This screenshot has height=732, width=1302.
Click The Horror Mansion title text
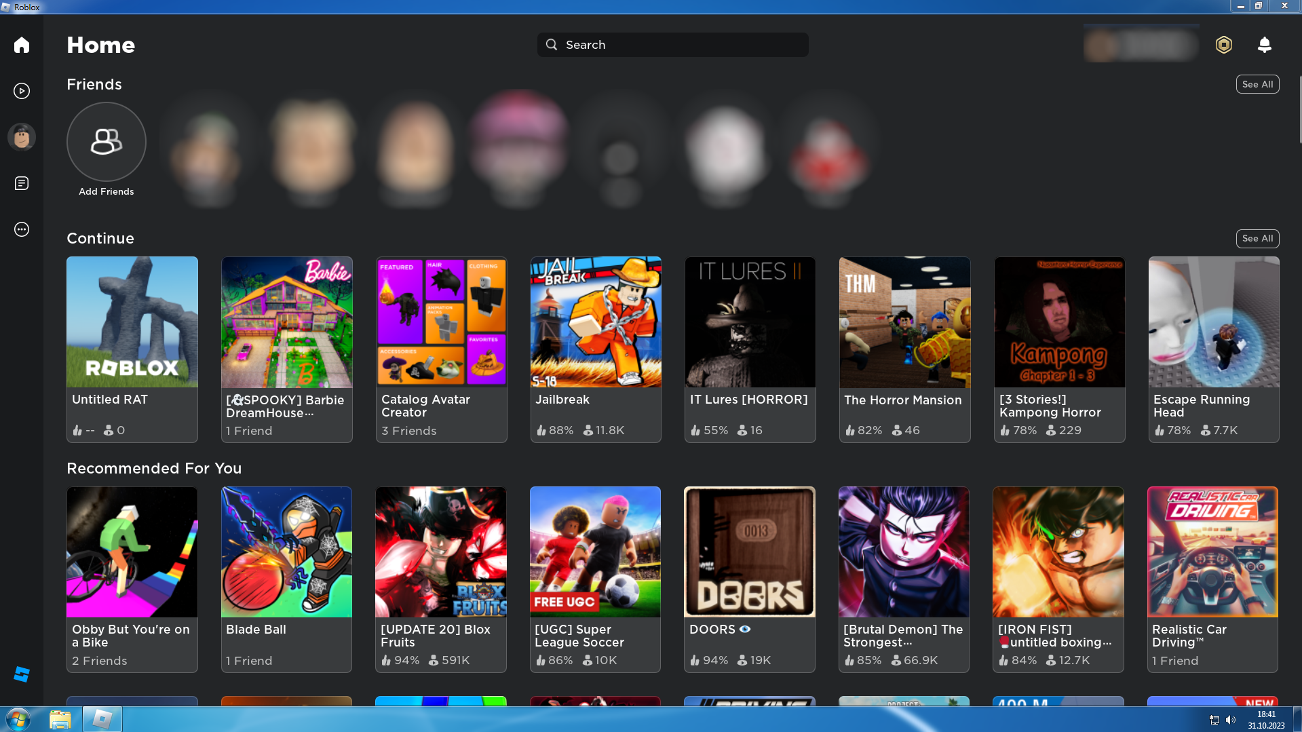pos(903,400)
